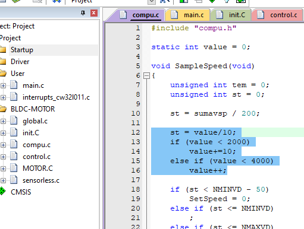
Task: Click the CMSIS green diamond component icon
Action: 2,192
